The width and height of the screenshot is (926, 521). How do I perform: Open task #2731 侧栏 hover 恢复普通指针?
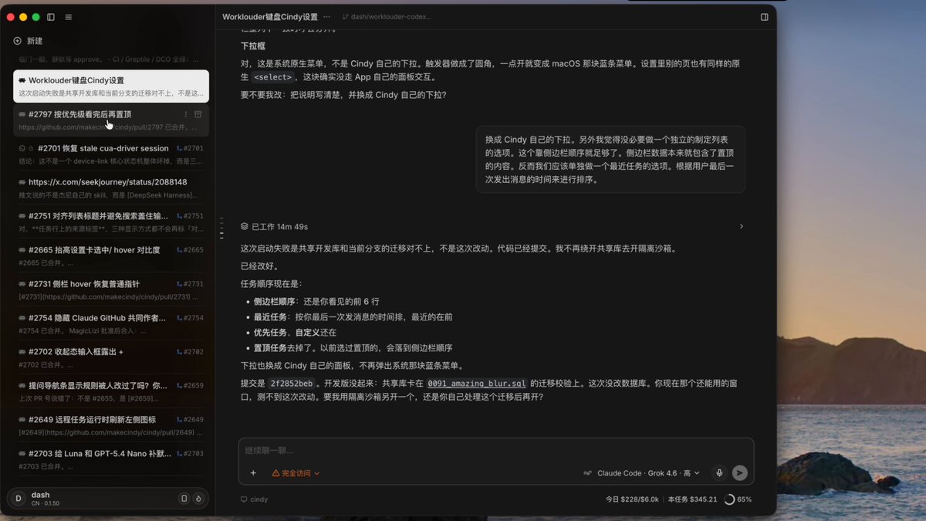[111, 289]
